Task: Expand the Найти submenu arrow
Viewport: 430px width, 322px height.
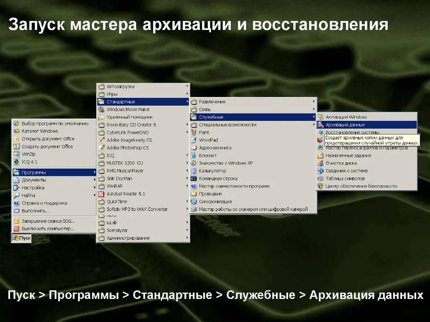Action: pyautogui.click(x=94, y=195)
